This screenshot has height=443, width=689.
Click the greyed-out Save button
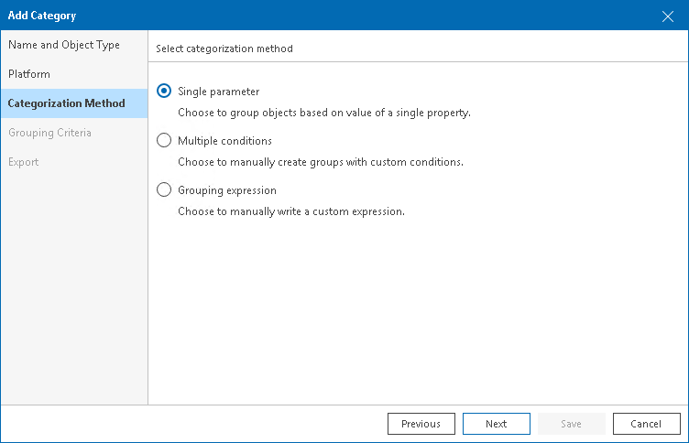[571, 424]
